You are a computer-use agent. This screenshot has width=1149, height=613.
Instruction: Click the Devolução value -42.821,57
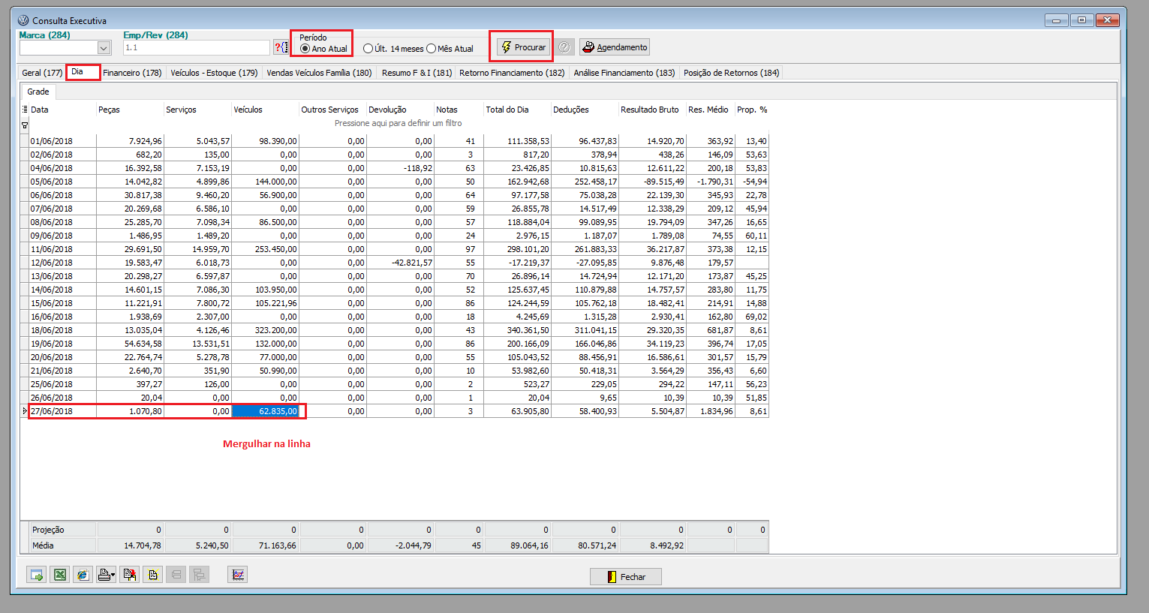(400, 263)
